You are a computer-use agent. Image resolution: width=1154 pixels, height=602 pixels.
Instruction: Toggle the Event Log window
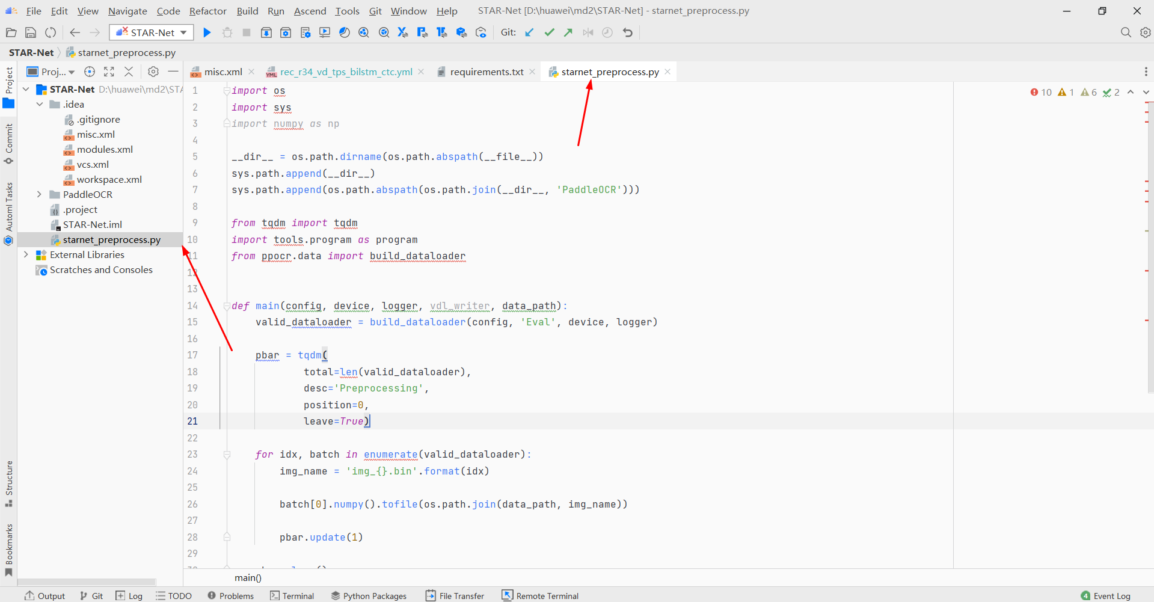(x=1106, y=595)
